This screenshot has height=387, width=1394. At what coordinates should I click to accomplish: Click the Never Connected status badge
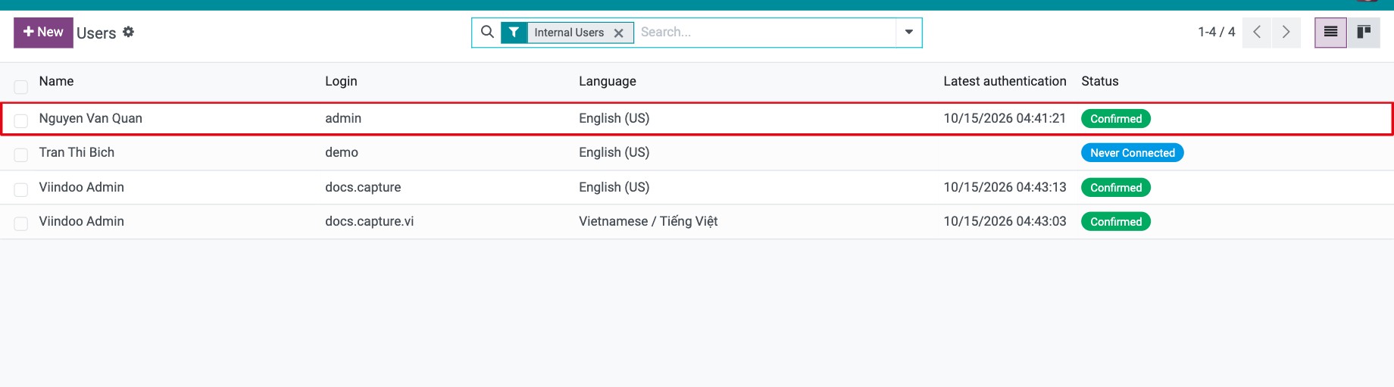click(1133, 153)
